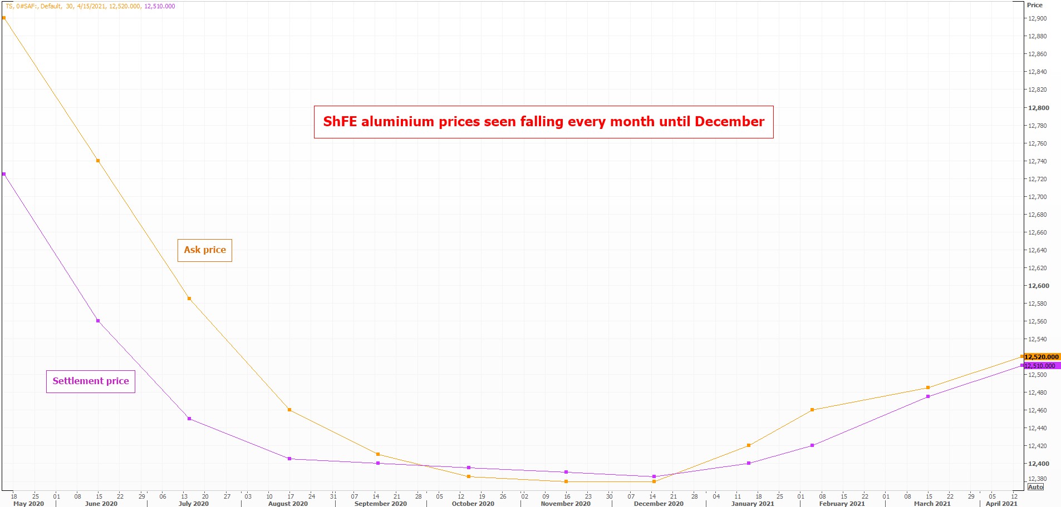The image size is (1061, 507).
Task: Click the purple Settlement point in October 2020
Action: click(469, 468)
